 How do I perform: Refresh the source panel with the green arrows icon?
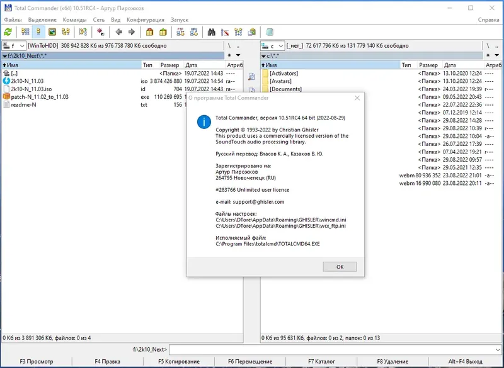click(x=8, y=32)
